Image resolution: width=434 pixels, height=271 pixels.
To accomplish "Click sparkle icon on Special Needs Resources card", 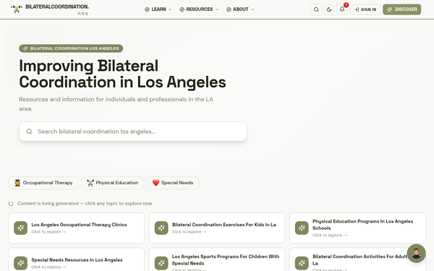I will tap(21, 263).
